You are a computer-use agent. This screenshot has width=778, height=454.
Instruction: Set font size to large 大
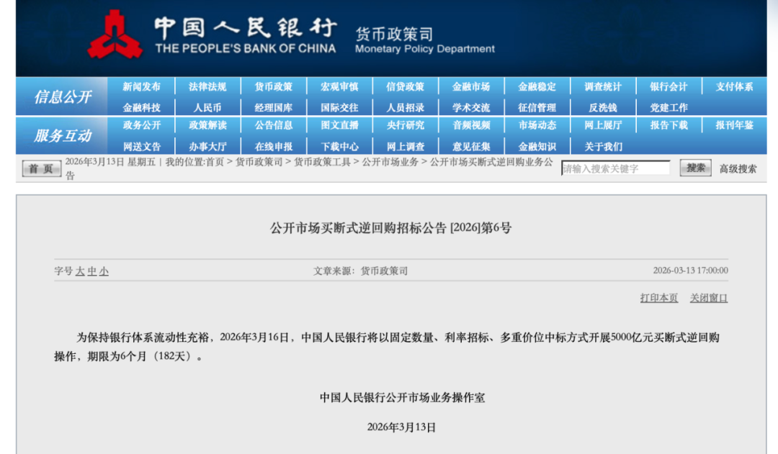pyautogui.click(x=81, y=271)
